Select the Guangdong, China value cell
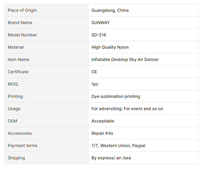217x169 pixels. pyautogui.click(x=143, y=10)
